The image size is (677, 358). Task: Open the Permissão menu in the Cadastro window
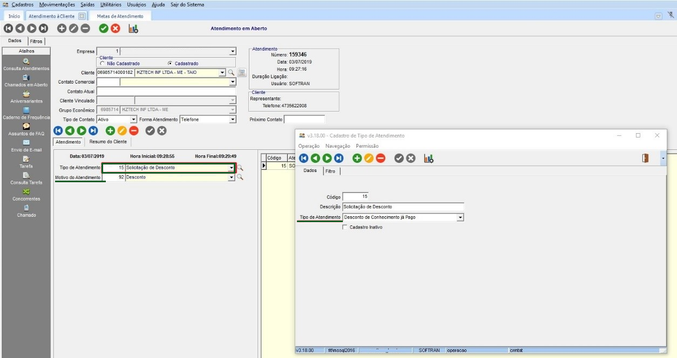367,146
